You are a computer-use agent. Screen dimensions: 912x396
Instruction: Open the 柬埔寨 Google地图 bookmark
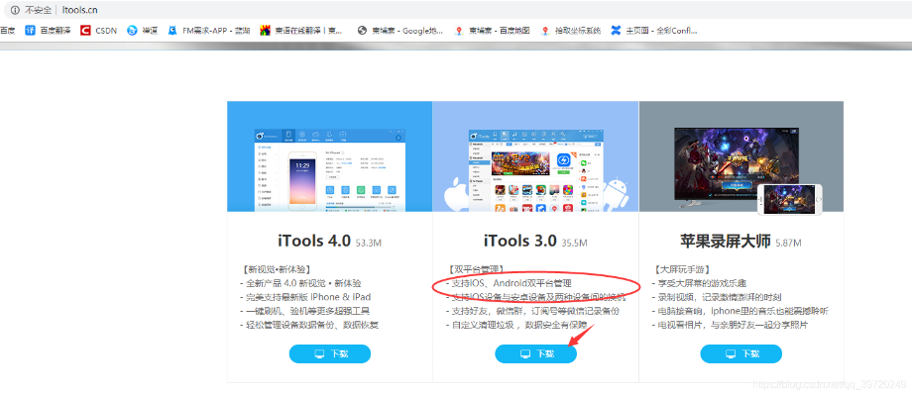pyautogui.click(x=399, y=31)
